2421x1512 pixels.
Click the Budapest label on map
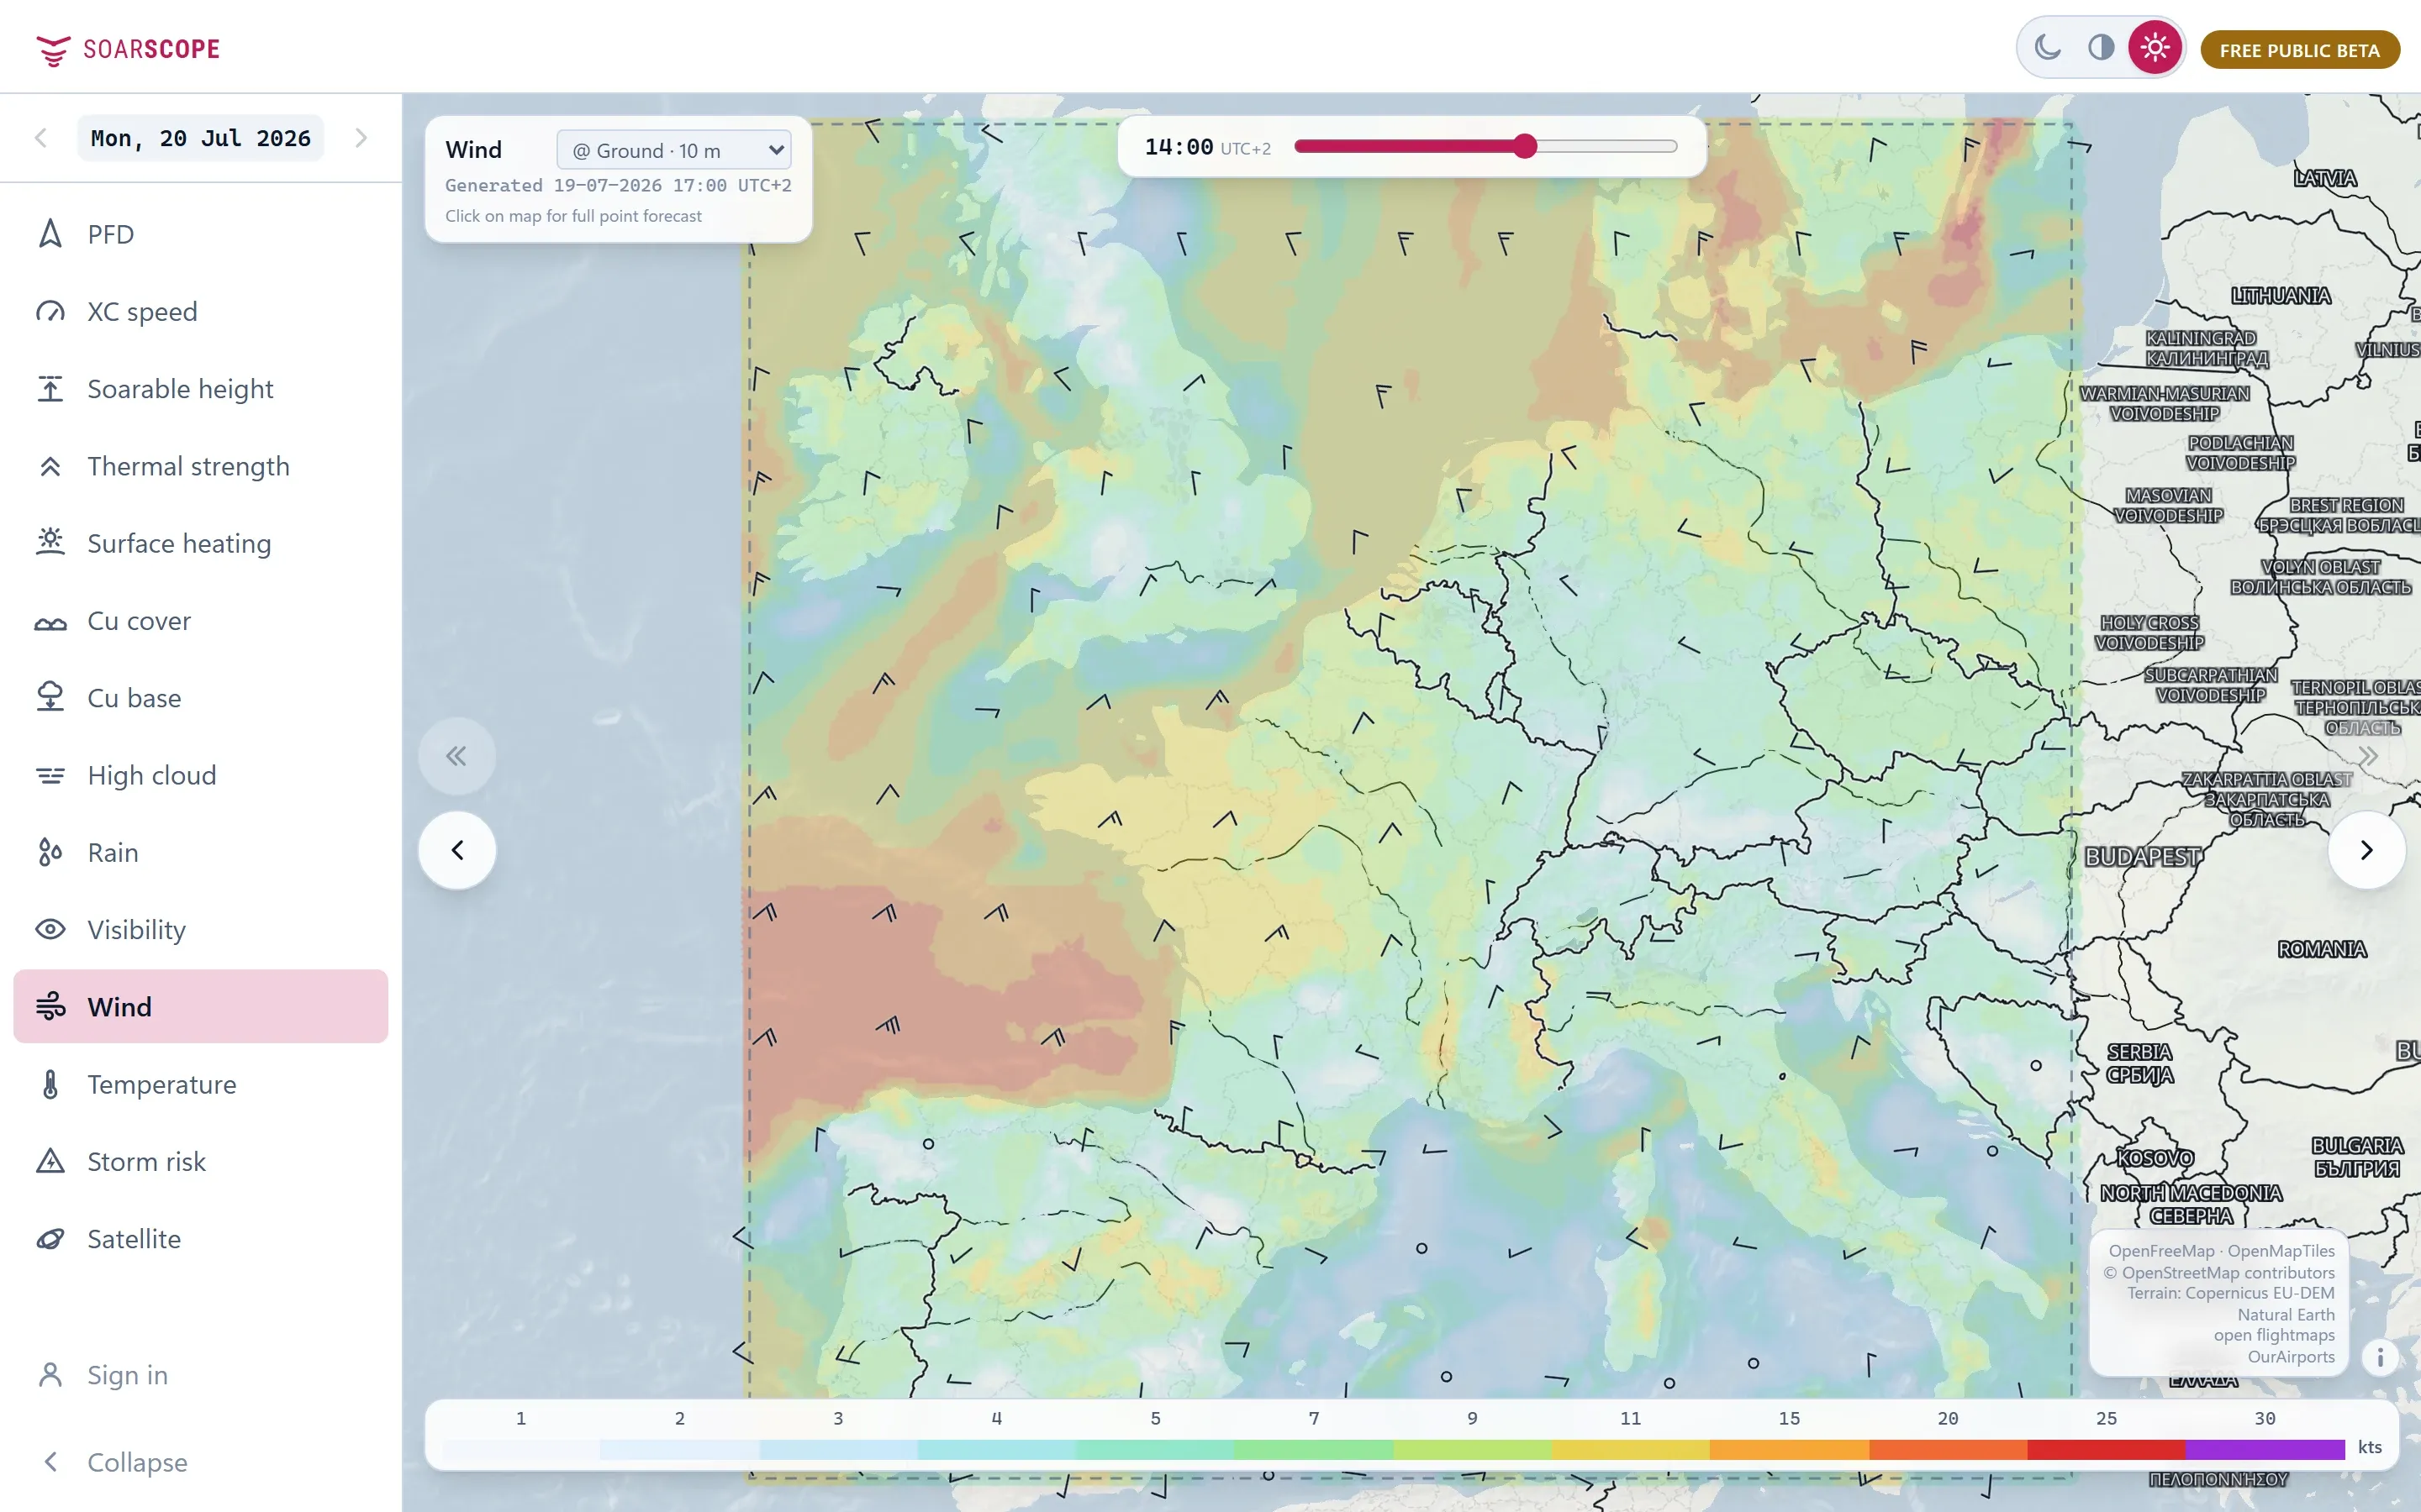tap(2143, 857)
